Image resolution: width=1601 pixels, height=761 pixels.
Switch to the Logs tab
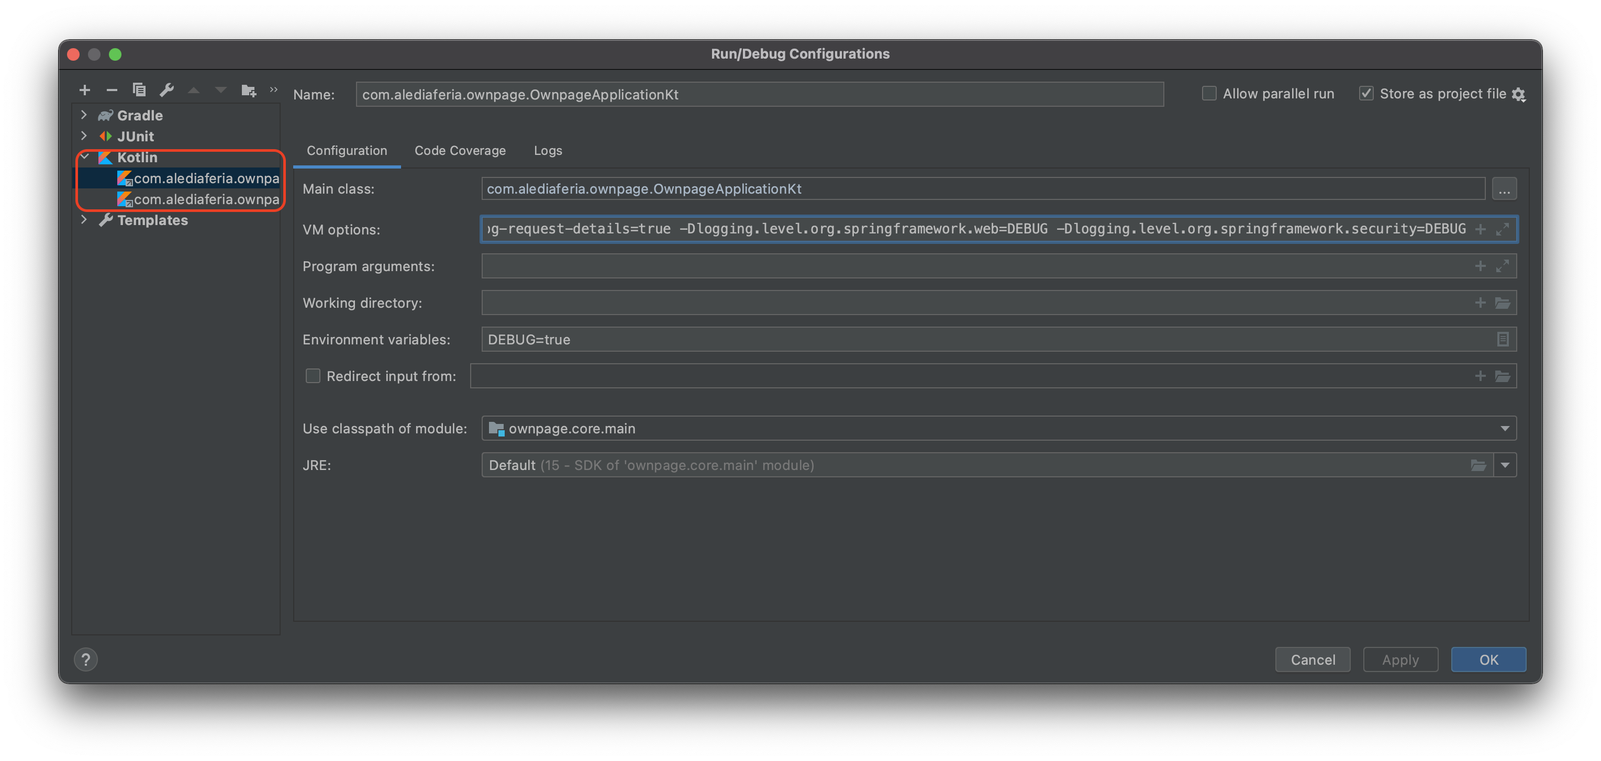[548, 150]
